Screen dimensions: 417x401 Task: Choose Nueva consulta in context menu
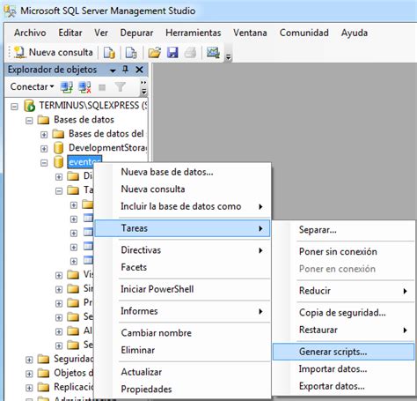182,189
